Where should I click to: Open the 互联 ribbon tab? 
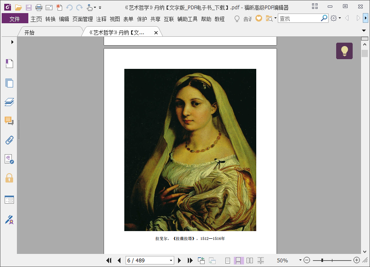pyautogui.click(x=169, y=19)
